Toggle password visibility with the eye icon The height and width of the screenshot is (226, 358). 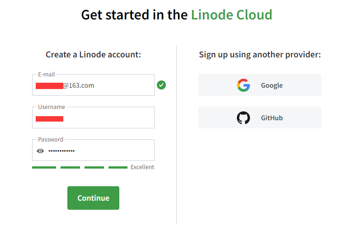point(40,151)
